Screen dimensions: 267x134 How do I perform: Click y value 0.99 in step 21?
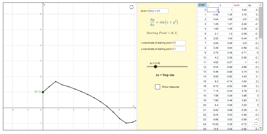point(226,110)
